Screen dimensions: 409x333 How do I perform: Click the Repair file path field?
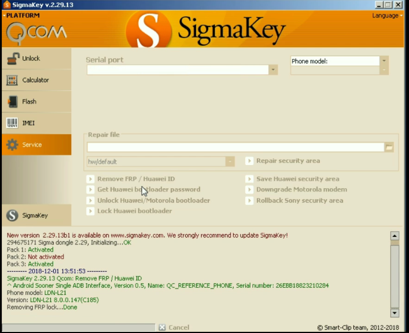pyautogui.click(x=235, y=147)
